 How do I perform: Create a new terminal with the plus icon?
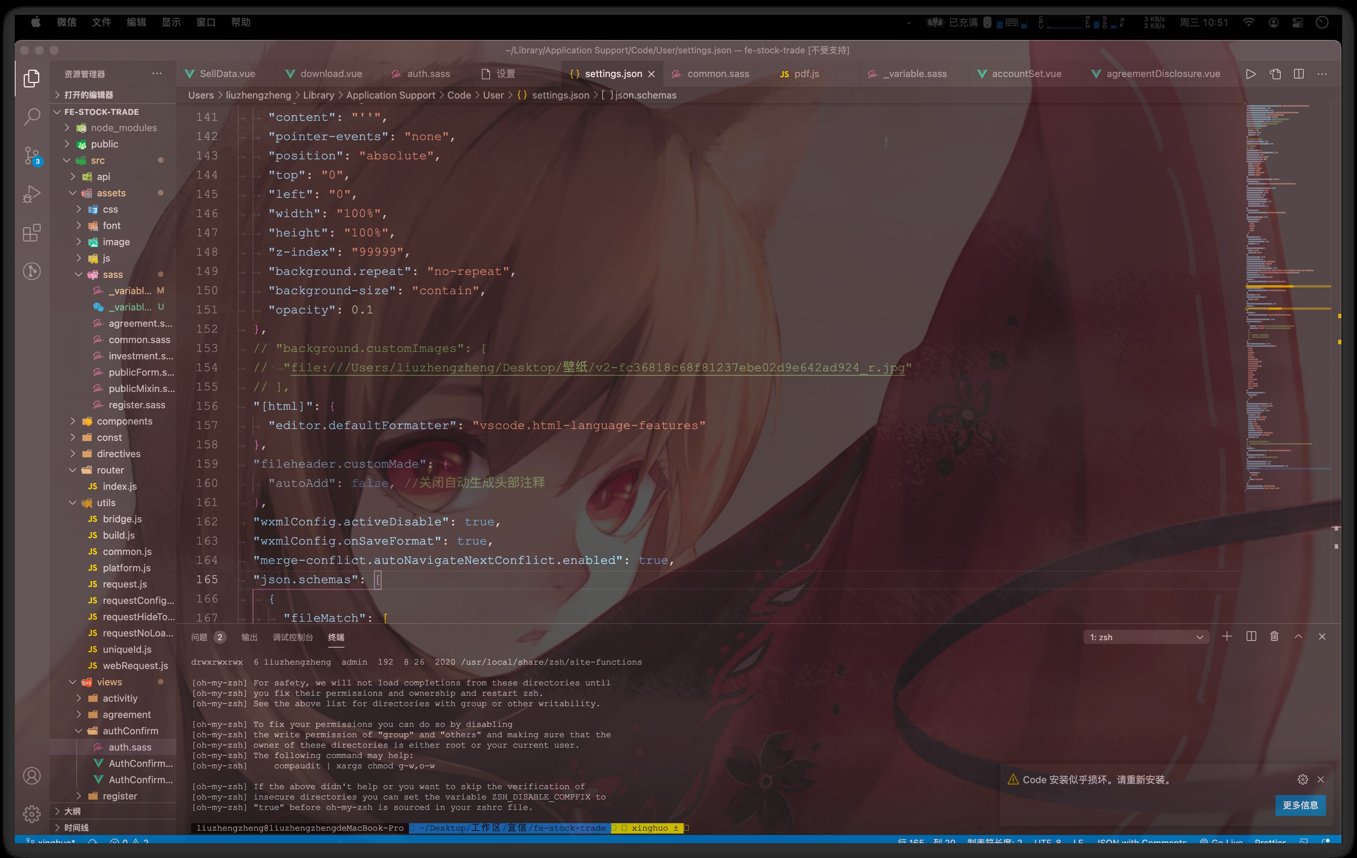click(1227, 636)
